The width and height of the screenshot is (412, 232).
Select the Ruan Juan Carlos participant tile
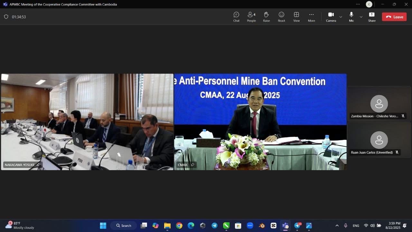(x=379, y=140)
